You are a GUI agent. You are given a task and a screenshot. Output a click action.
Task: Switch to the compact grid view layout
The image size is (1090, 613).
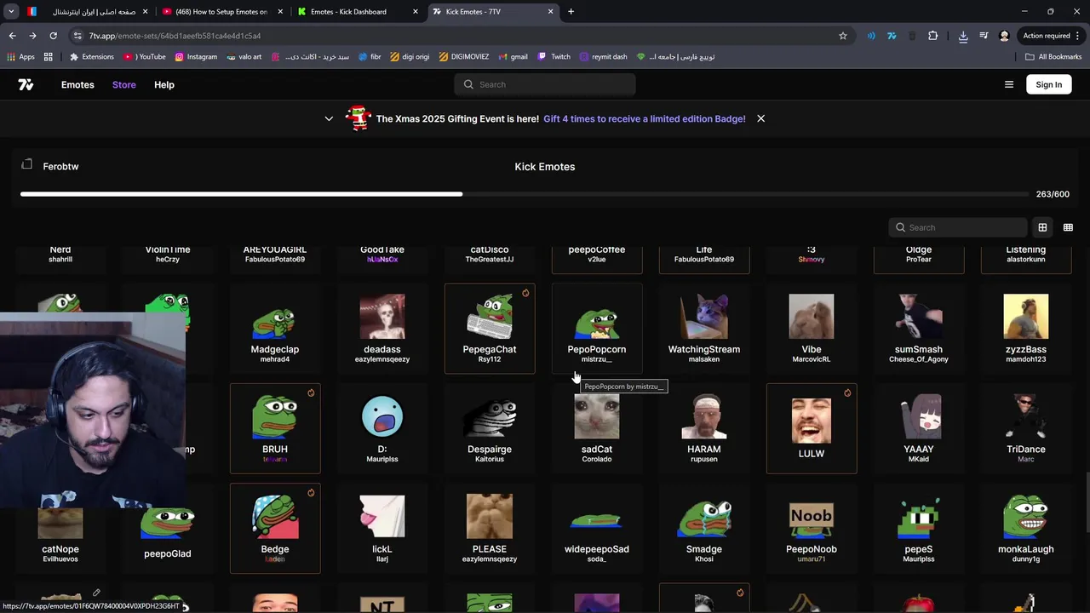pos(1068,227)
